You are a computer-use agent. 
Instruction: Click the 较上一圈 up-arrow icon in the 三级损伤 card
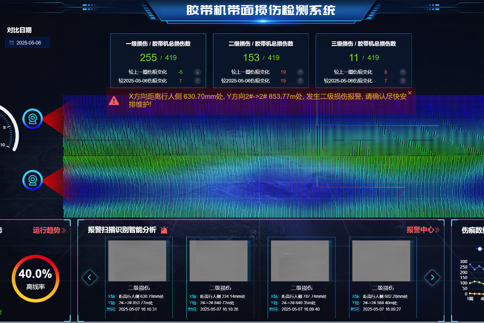click(403, 72)
